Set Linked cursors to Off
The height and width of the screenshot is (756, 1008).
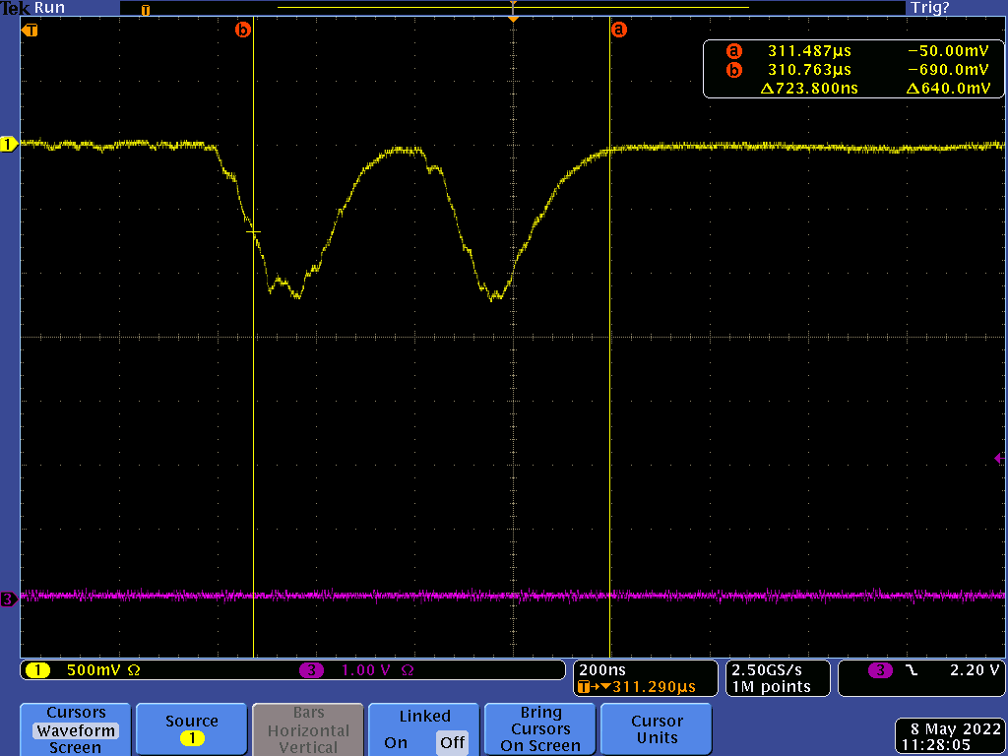452,742
